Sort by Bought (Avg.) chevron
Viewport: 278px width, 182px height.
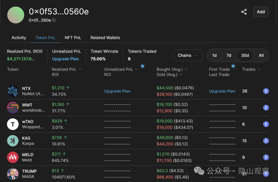point(186,69)
